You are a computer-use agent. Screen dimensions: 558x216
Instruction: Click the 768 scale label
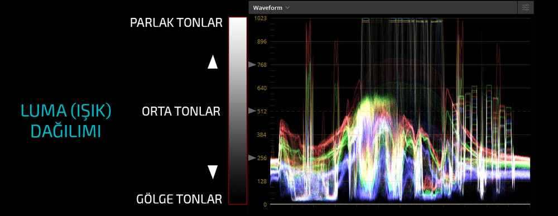pyautogui.click(x=262, y=65)
